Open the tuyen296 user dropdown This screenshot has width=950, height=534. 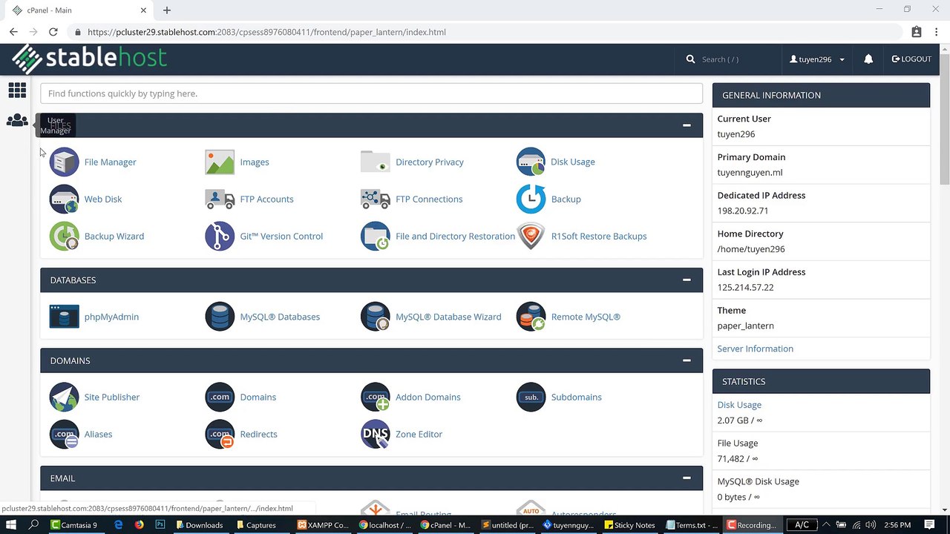coord(816,59)
